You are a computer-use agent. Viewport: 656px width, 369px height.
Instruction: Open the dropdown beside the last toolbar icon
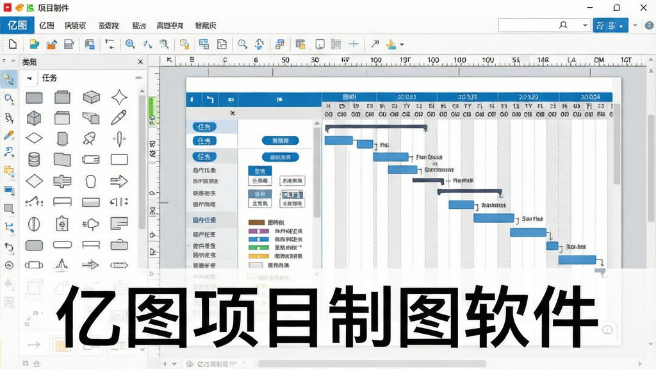point(402,44)
